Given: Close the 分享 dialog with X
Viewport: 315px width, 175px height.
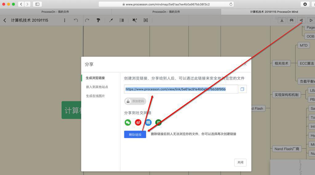Looking at the screenshot, I should tap(245, 64).
